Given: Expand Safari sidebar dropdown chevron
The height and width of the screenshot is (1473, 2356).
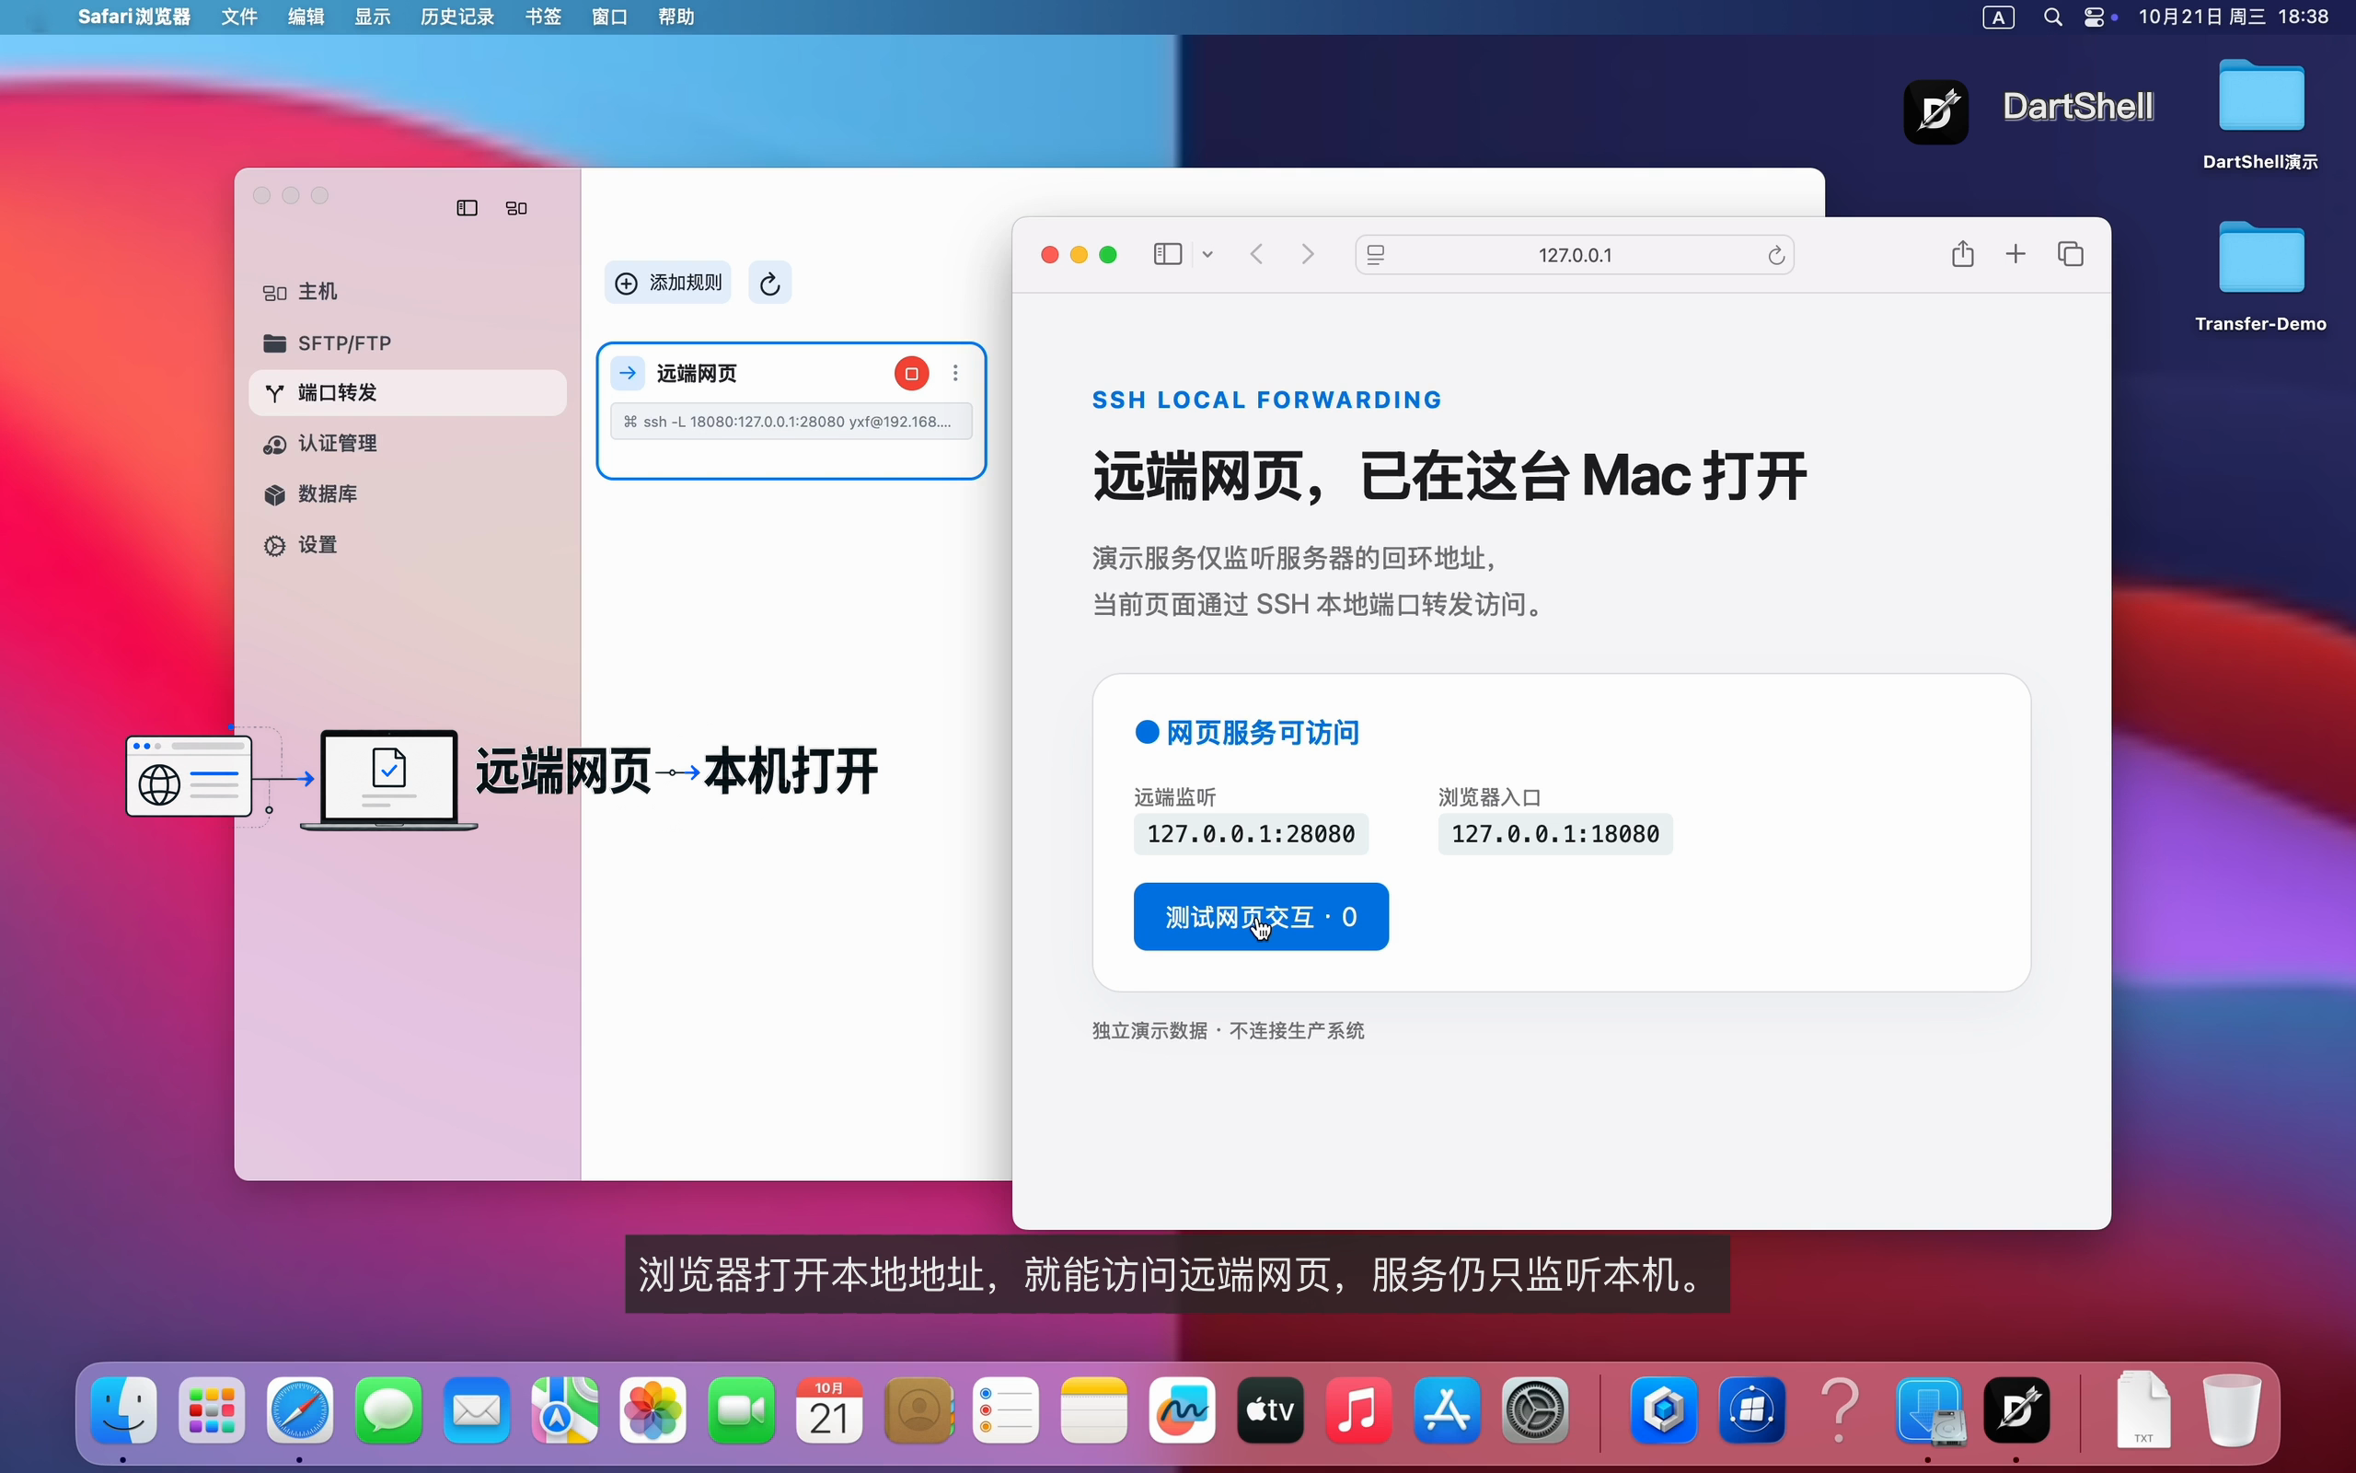Looking at the screenshot, I should 1207,254.
